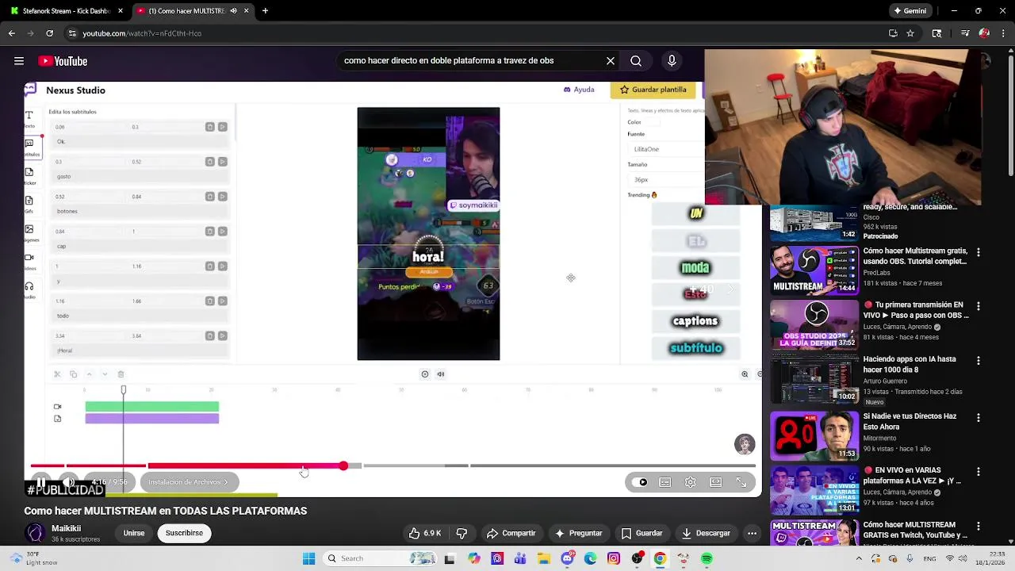The width and height of the screenshot is (1015, 571).
Task: Open options for 'Como hacer Multistream gratis' video
Action: [x=978, y=252]
